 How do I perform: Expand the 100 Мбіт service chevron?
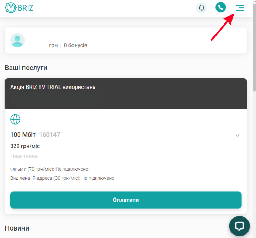[x=237, y=135]
